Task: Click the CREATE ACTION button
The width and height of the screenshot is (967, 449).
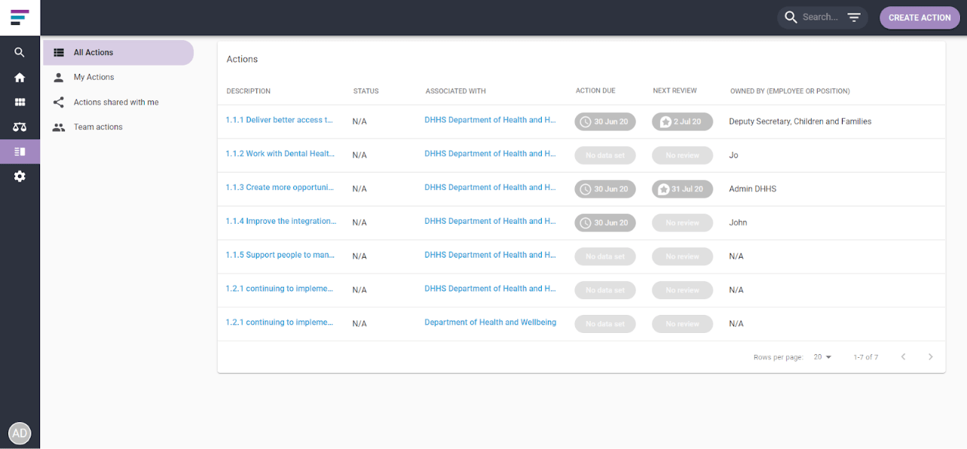Action: (x=920, y=17)
